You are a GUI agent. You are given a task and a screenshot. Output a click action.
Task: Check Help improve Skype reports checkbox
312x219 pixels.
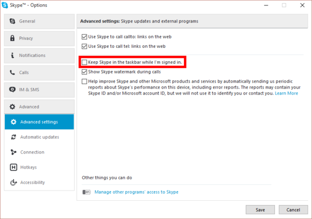tap(84, 82)
